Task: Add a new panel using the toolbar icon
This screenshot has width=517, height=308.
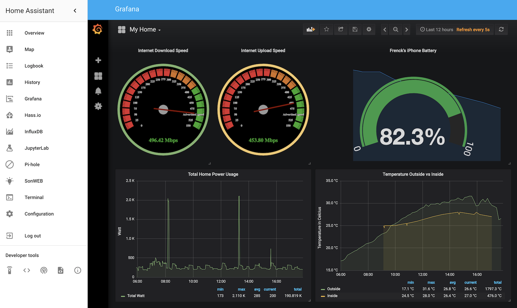Action: (311, 29)
